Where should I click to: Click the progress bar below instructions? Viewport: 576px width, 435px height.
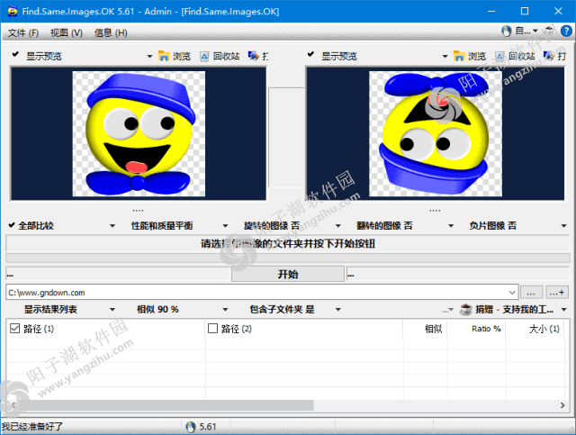click(x=288, y=258)
